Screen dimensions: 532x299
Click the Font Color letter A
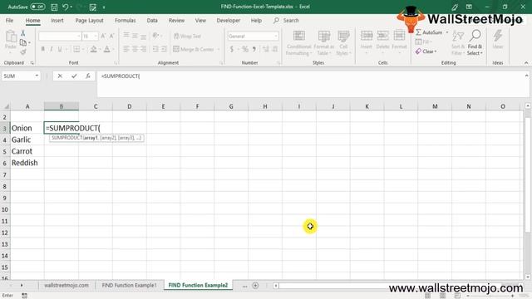pyautogui.click(x=107, y=49)
